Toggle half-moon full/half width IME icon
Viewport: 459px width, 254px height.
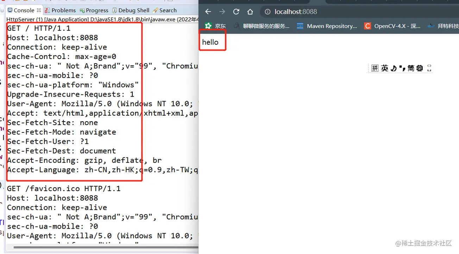[x=394, y=68]
